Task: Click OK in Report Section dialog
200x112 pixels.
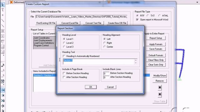Action: 91,87
